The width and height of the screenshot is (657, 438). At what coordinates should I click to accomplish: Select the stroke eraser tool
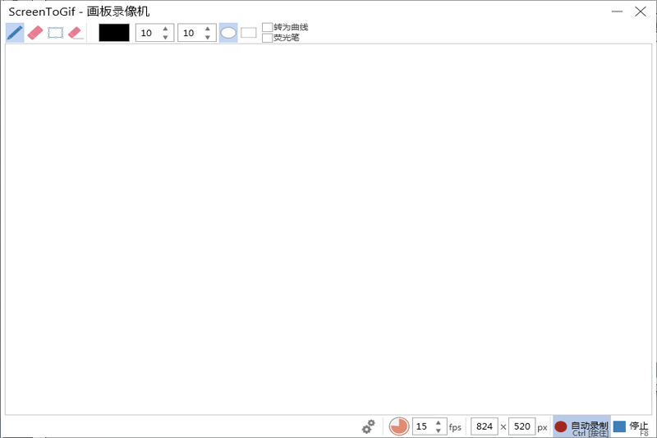tap(76, 33)
